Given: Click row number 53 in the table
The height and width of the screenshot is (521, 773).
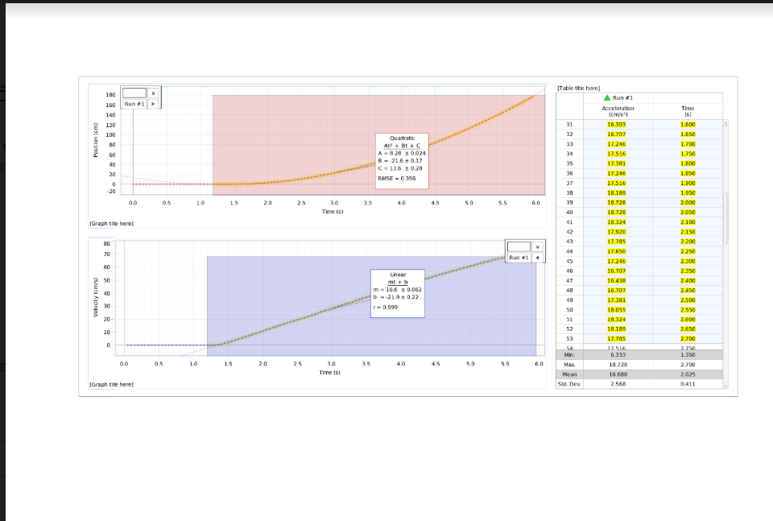Looking at the screenshot, I should (x=569, y=339).
